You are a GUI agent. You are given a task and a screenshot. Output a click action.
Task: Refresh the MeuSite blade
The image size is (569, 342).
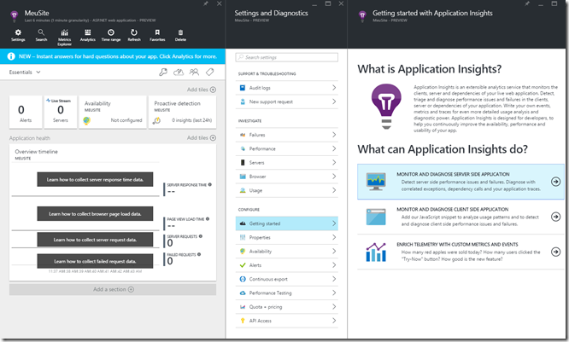tap(134, 36)
